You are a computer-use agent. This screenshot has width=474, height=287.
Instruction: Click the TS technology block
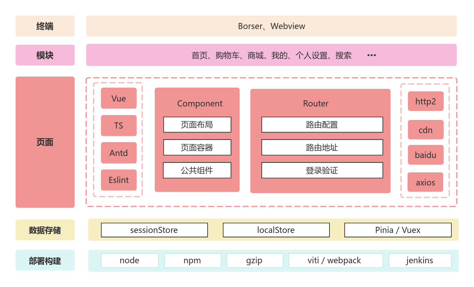point(119,125)
